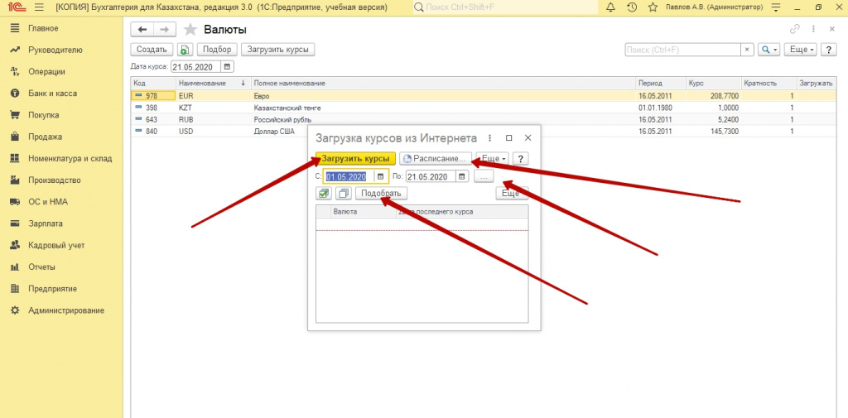The image size is (848, 418).
Task: Get a link to the Валюты page
Action: click(794, 29)
